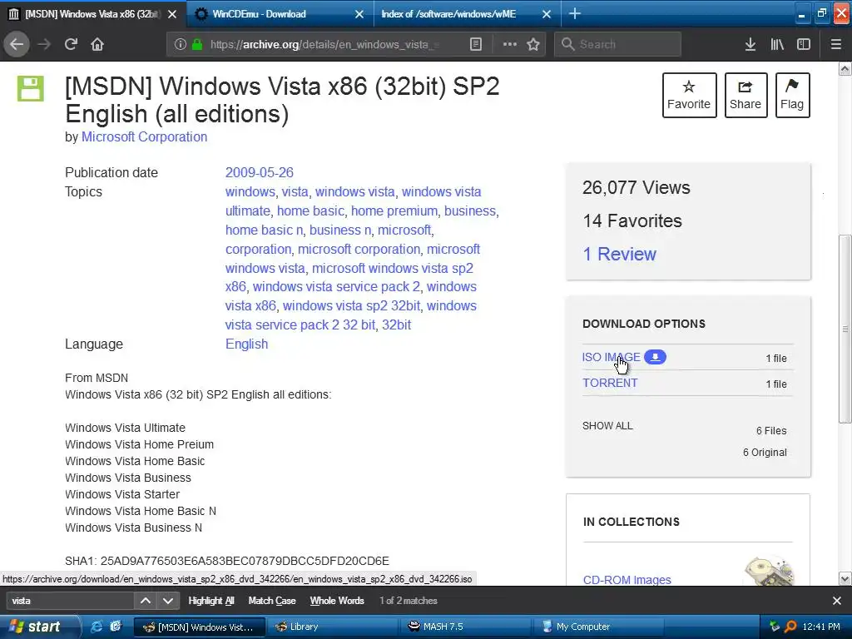The height and width of the screenshot is (639, 852).
Task: Click the green floppy disk software icon
Action: (x=31, y=88)
